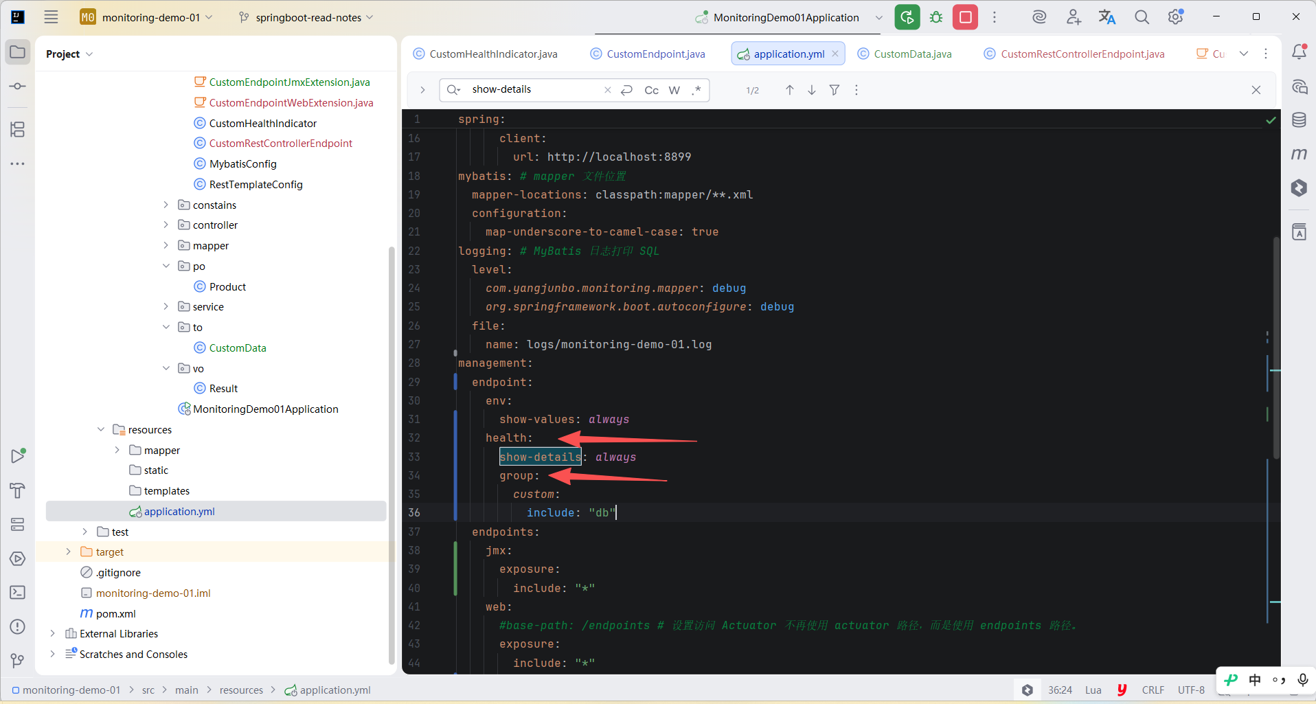The width and height of the screenshot is (1316, 704).
Task: Open the monitoring-demo-01 project dropdown
Action: [x=146, y=17]
